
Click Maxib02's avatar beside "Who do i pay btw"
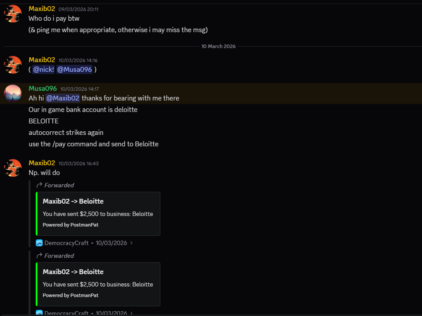click(x=13, y=14)
